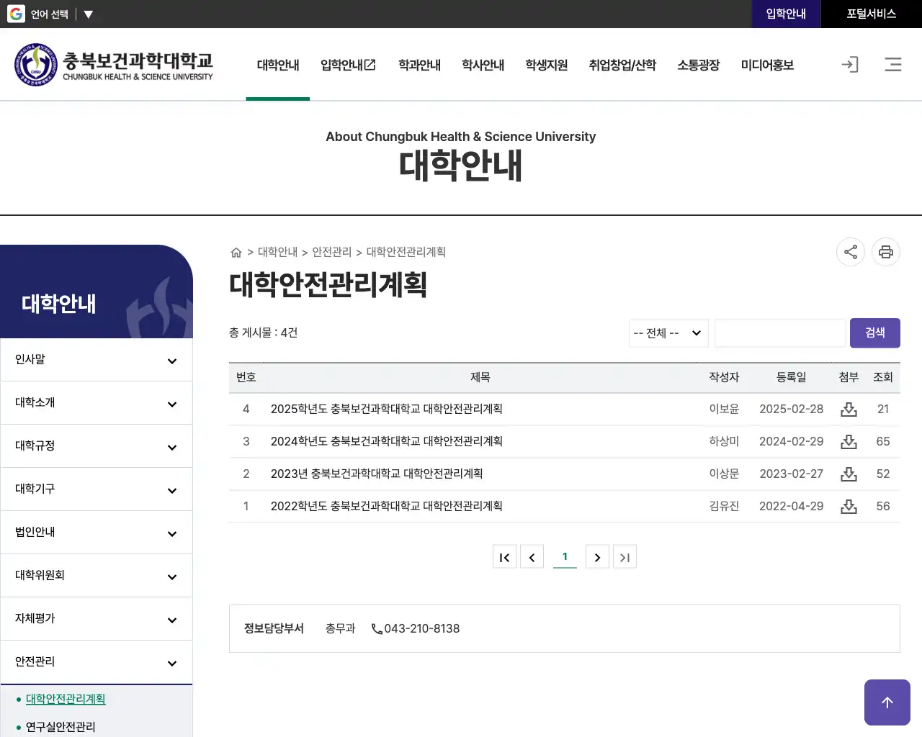Download attachment for the 2022학년도 post
922x737 pixels.
pos(849,506)
